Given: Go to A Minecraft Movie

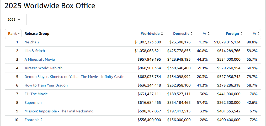Looking at the screenshot, I should (40, 59).
